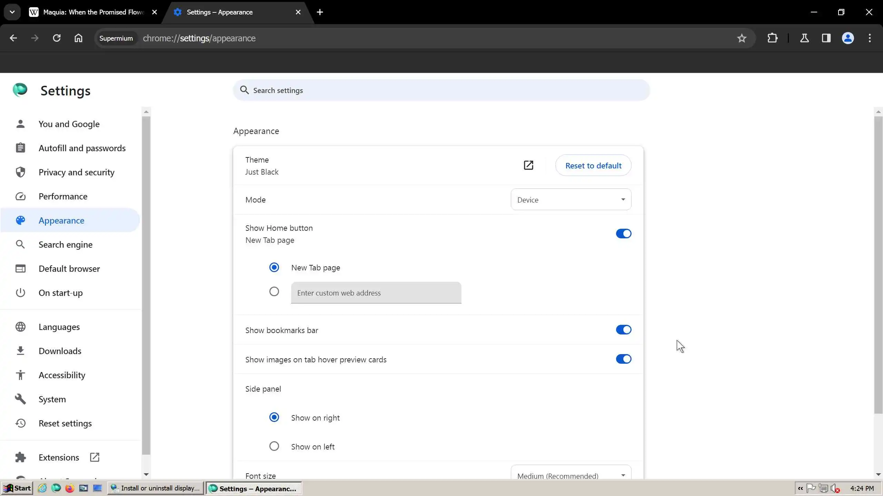Select Show on left radio button
Viewport: 883px width, 496px height.
tap(274, 446)
